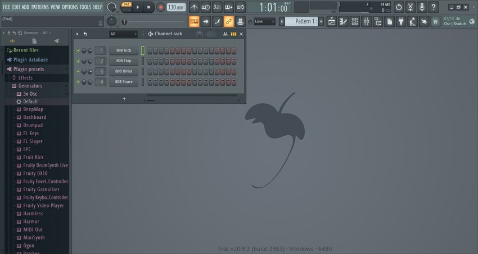478x254 pixels.
Task: Open the Mixer window
Action: 367,21
